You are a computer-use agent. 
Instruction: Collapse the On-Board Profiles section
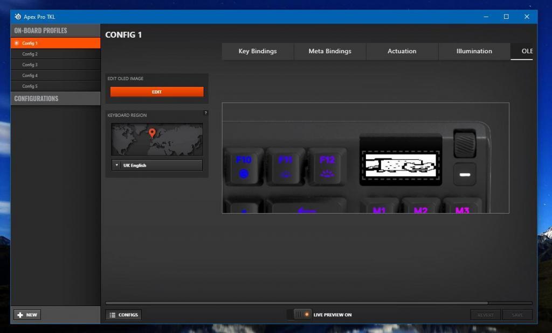(x=55, y=30)
